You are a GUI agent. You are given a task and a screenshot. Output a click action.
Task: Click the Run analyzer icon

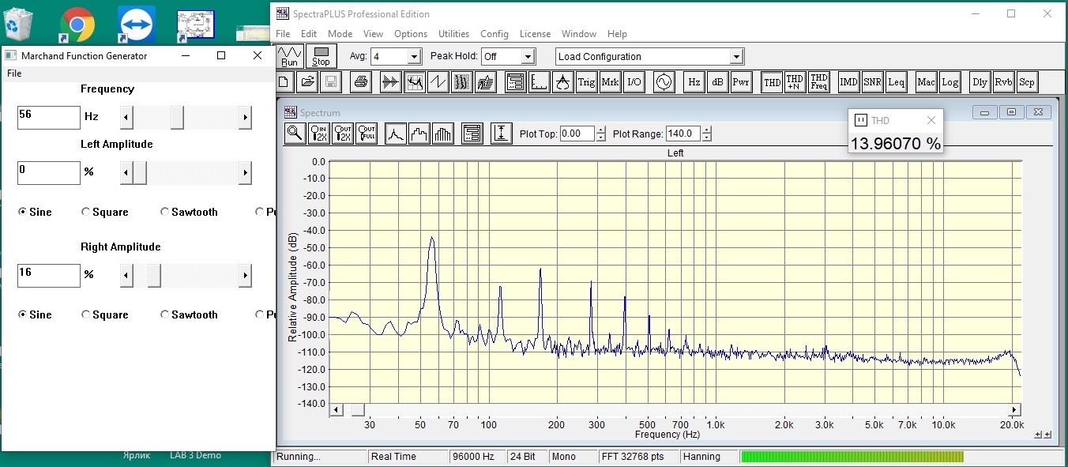[289, 56]
